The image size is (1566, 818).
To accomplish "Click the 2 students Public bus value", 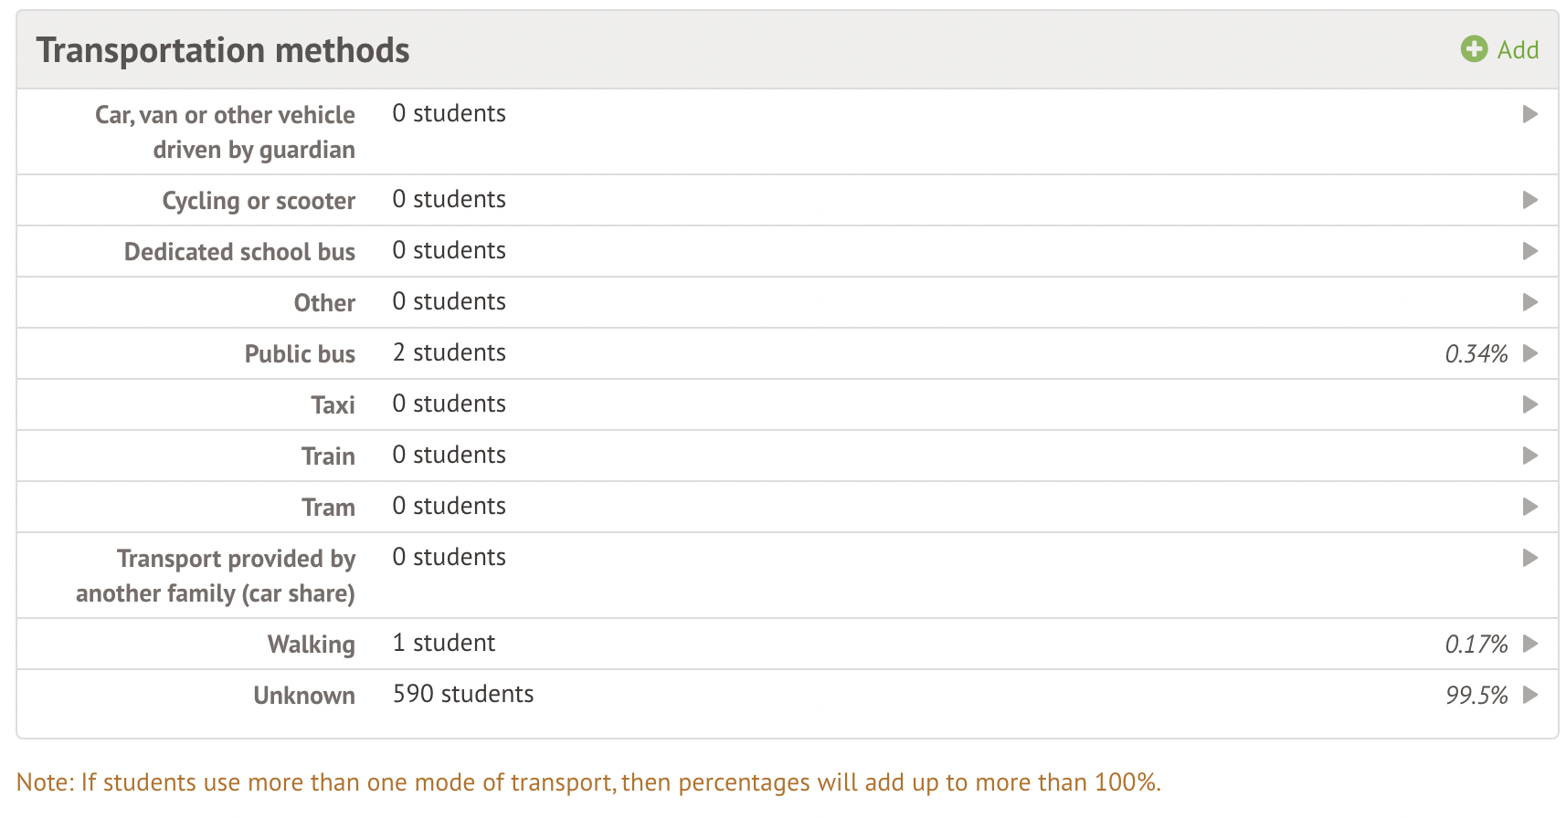I will [x=450, y=352].
